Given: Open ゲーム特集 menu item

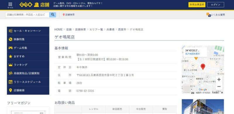Looking at the screenshot, I should click(28, 48).
